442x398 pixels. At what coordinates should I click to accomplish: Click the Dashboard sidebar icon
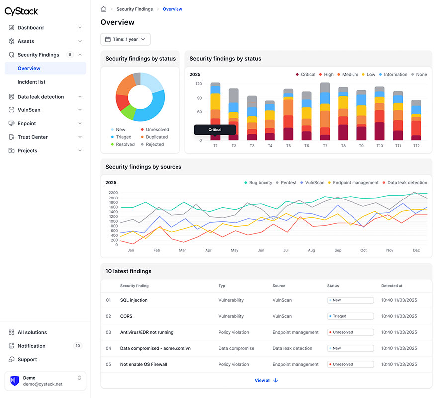pyautogui.click(x=12, y=28)
